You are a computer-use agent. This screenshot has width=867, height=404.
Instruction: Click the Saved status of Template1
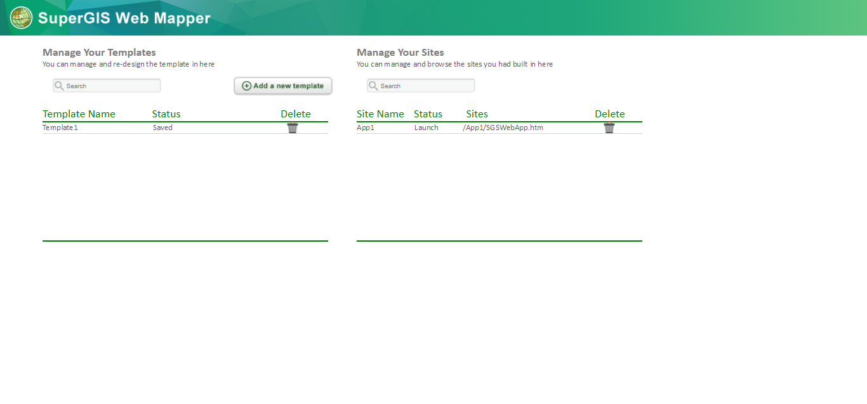click(162, 128)
